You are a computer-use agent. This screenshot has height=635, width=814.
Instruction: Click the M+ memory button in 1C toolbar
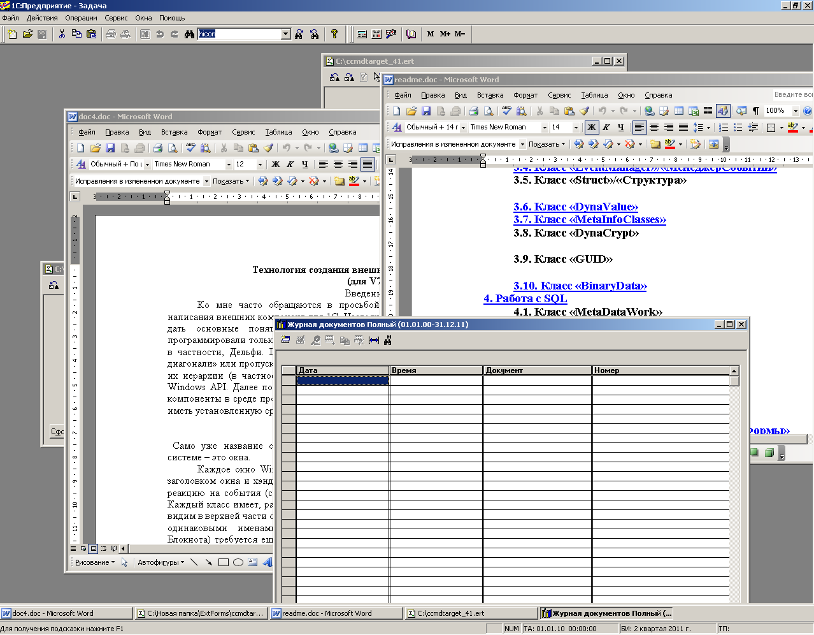(x=445, y=34)
